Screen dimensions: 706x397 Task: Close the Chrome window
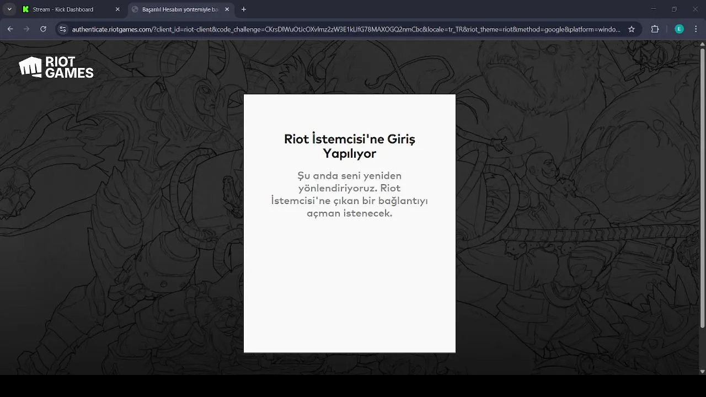pyautogui.click(x=695, y=9)
